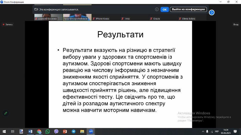Open WhatsApp from the taskbar

pos(47,131)
